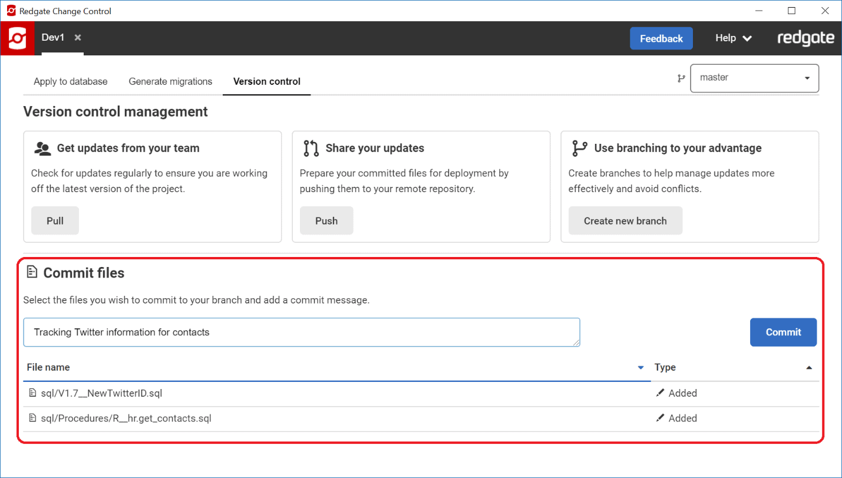Click the file icon for V1.7__NewTwitterID.sql
842x478 pixels.
pyautogui.click(x=32, y=393)
